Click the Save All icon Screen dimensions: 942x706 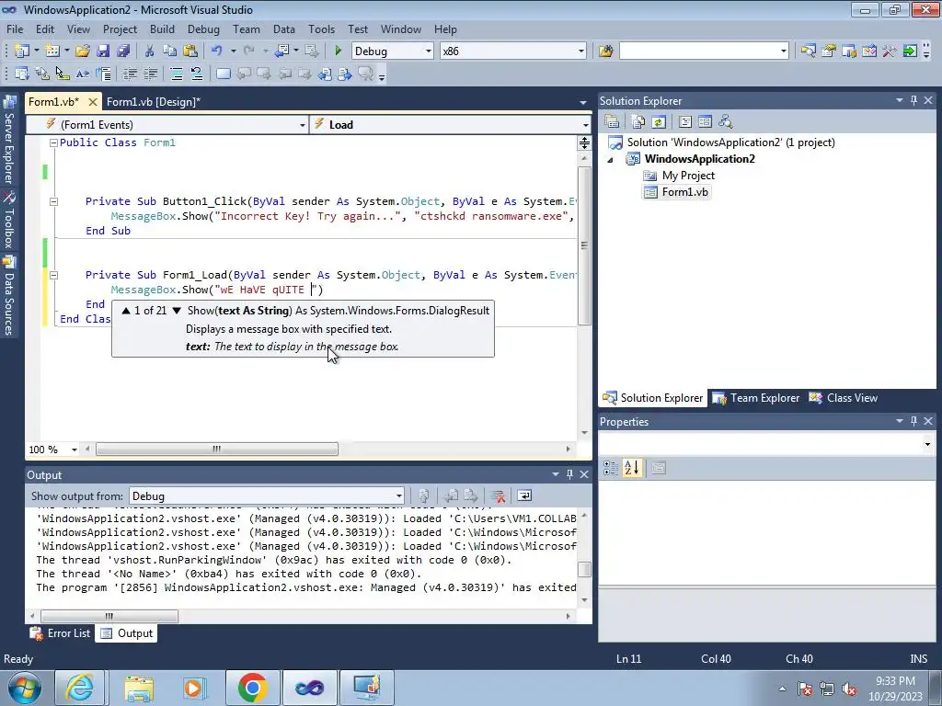tap(123, 51)
